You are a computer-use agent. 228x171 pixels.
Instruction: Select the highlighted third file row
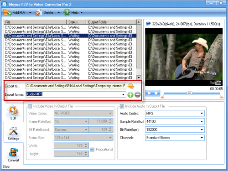(x=70, y=36)
